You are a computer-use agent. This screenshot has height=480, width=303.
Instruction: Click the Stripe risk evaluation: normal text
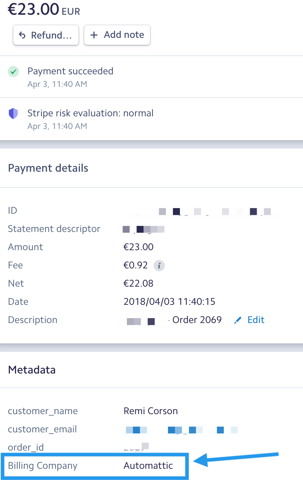point(90,113)
